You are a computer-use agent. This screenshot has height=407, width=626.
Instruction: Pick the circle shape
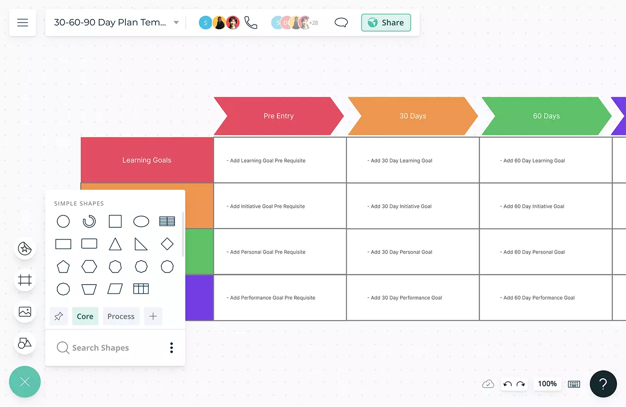pos(63,221)
